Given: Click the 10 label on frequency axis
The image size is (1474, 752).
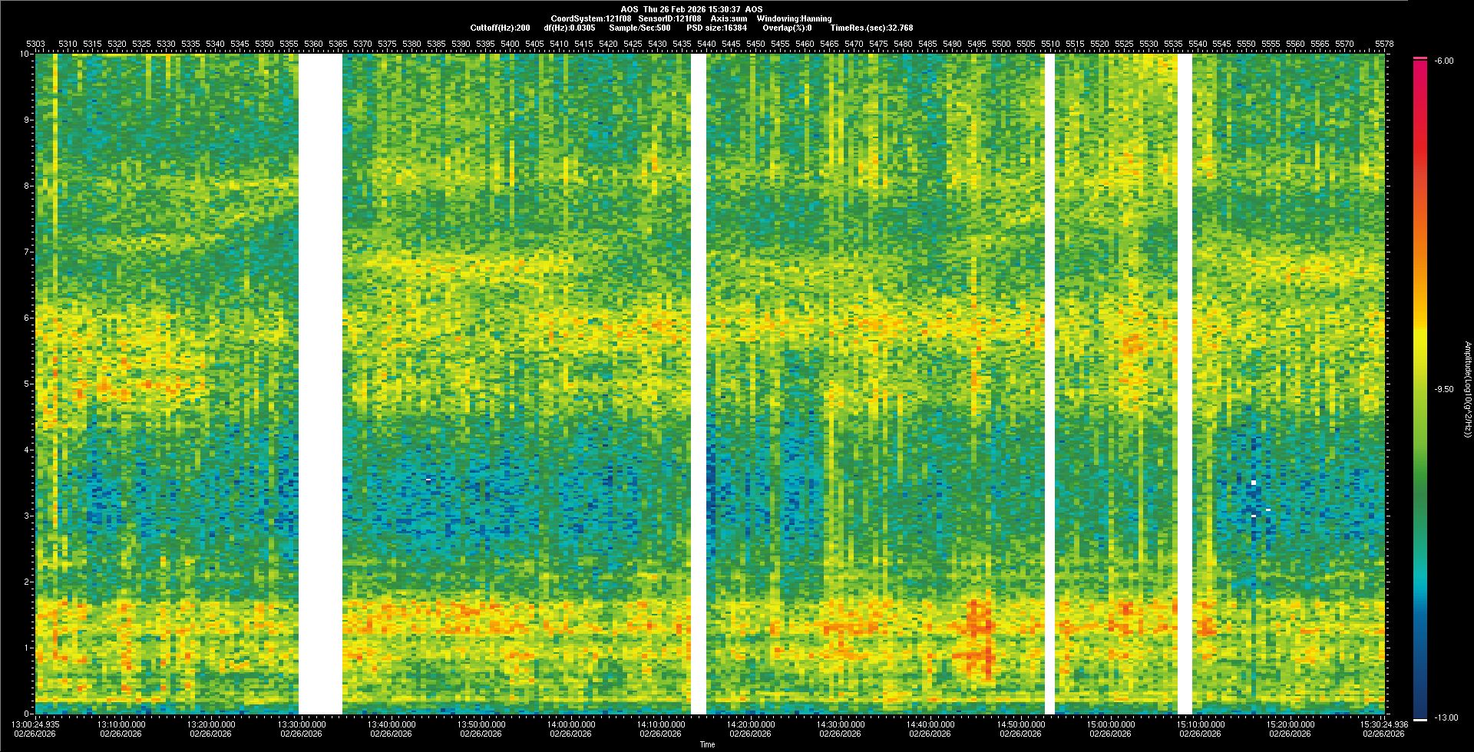Looking at the screenshot, I should [25, 54].
